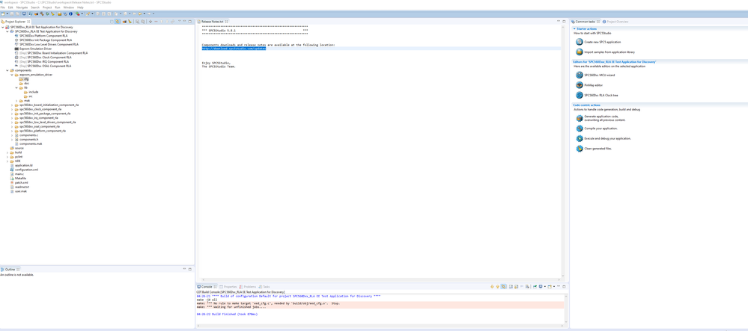Collapse the components folder
748x331 pixels.
(x=7, y=70)
